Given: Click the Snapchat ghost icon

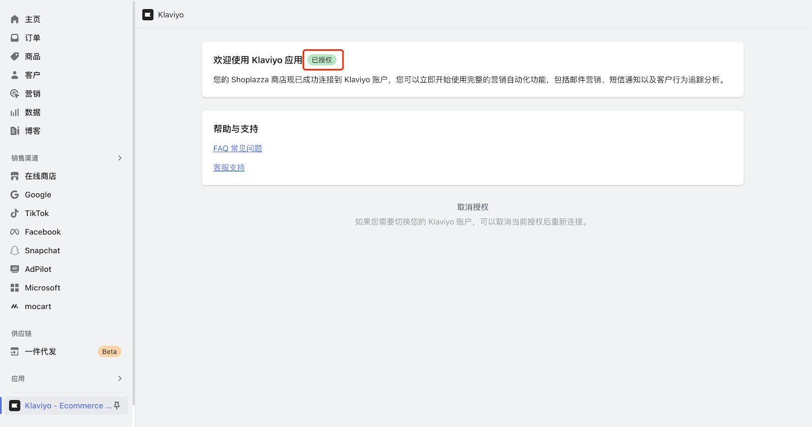Looking at the screenshot, I should 15,251.
